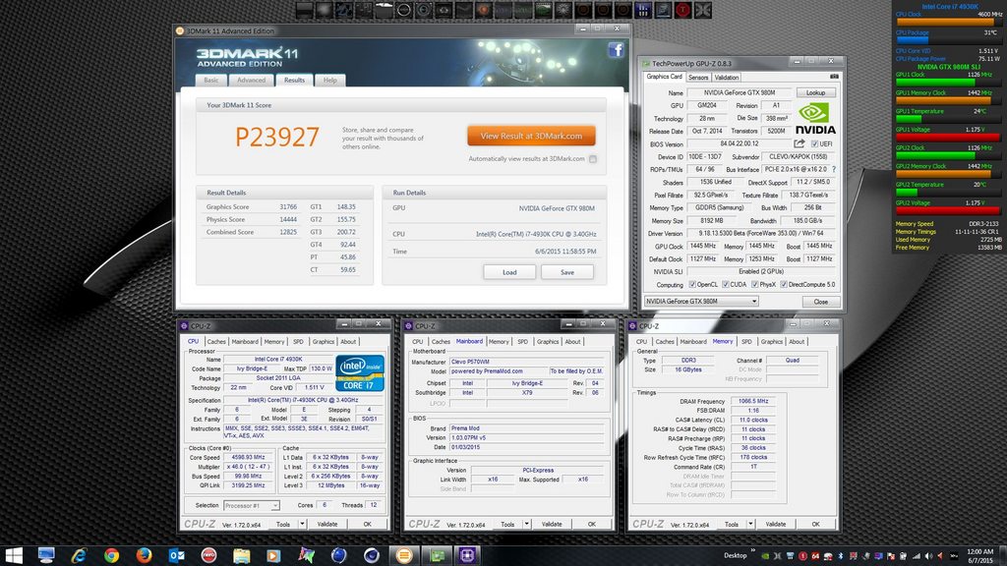Open the Help tab in 3DMark
Image resolution: width=1007 pixels, height=566 pixels.
[x=330, y=81]
